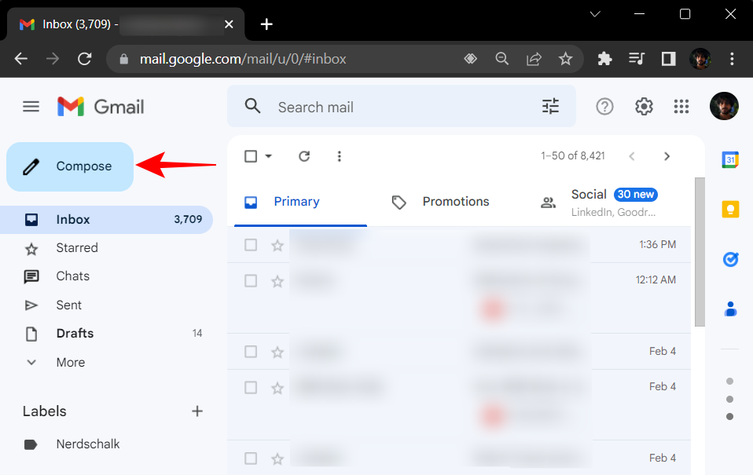
Task: Star the 12:12 AM email
Action: [277, 281]
